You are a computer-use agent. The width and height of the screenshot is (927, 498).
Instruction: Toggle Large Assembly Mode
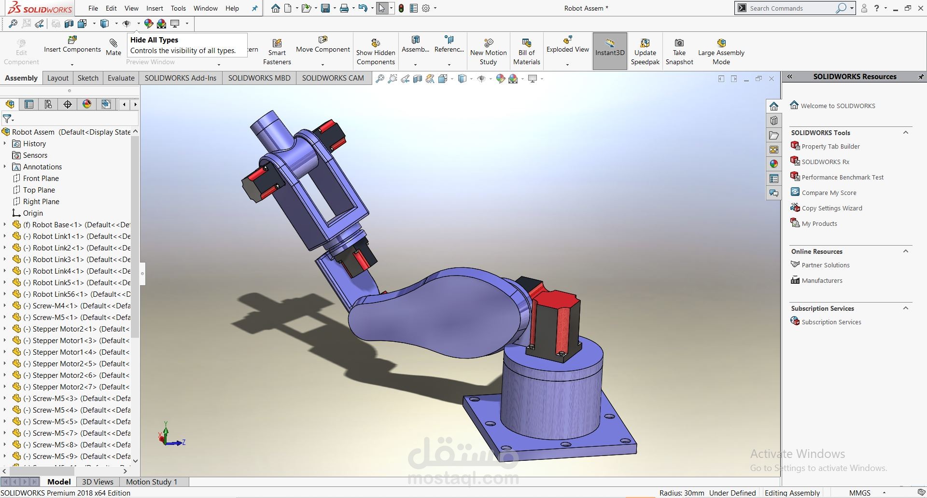coord(721,52)
